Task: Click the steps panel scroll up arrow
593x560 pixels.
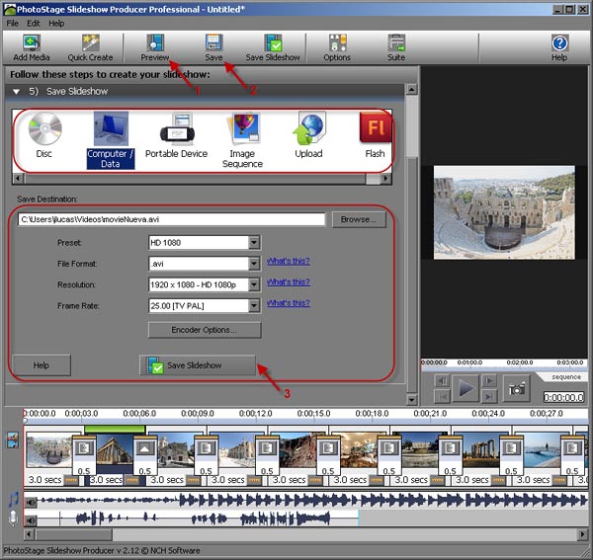Action: pyautogui.click(x=411, y=89)
